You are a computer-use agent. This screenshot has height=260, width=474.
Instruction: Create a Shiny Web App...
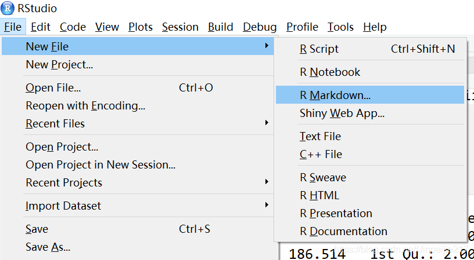pyautogui.click(x=370, y=113)
